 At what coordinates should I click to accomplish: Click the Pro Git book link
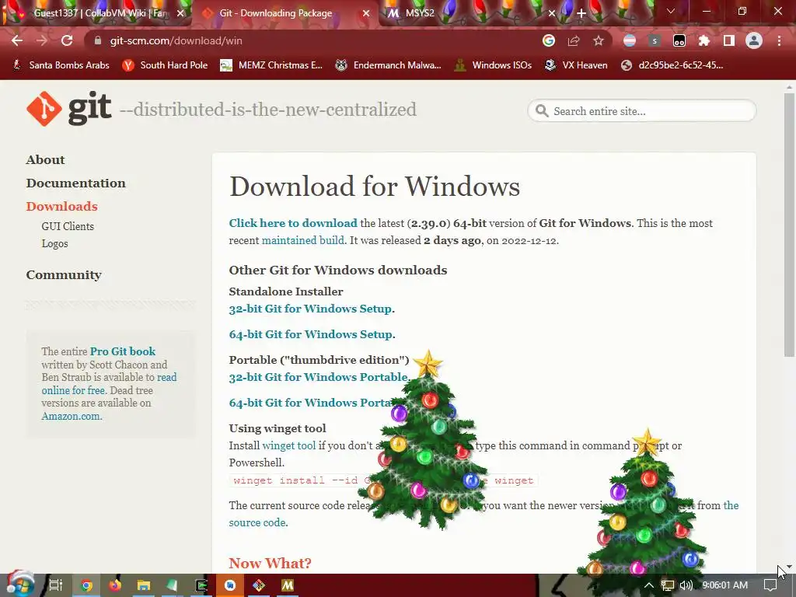coord(122,351)
